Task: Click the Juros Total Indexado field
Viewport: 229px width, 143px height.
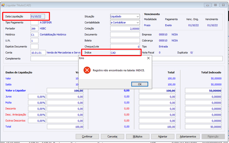Action: pyautogui.click(x=203, y=97)
